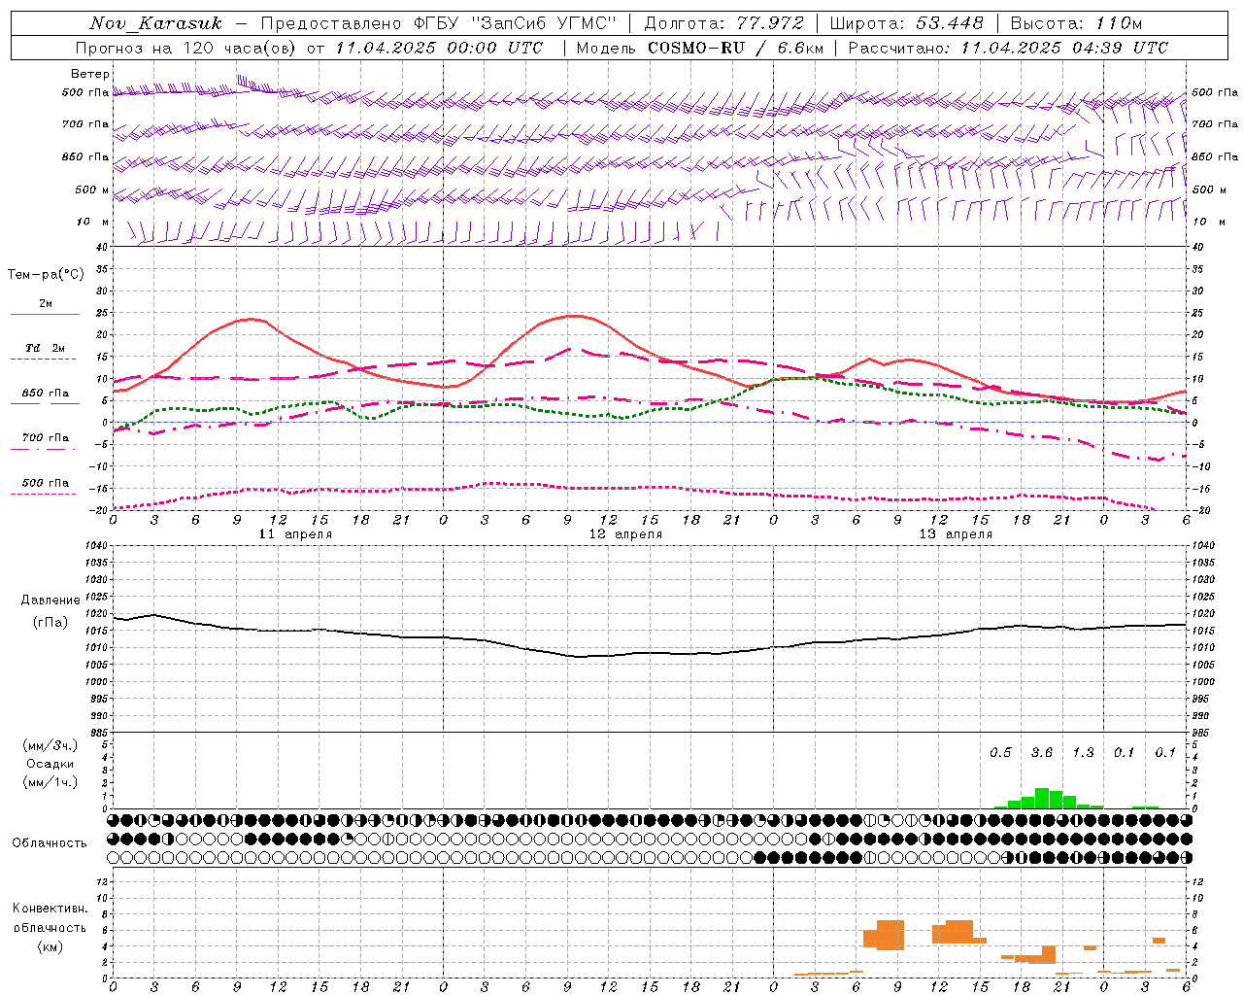Click the Td 2м legend entry
Image resolution: width=1243 pixels, height=995 pixels.
[45, 347]
